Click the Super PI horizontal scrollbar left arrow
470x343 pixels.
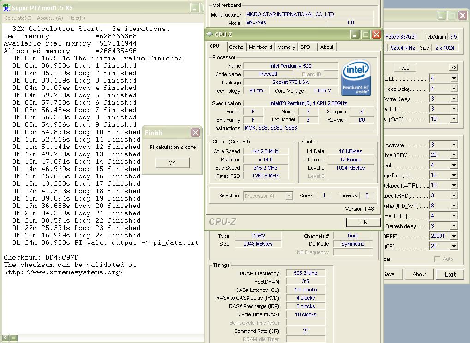click(x=6, y=338)
